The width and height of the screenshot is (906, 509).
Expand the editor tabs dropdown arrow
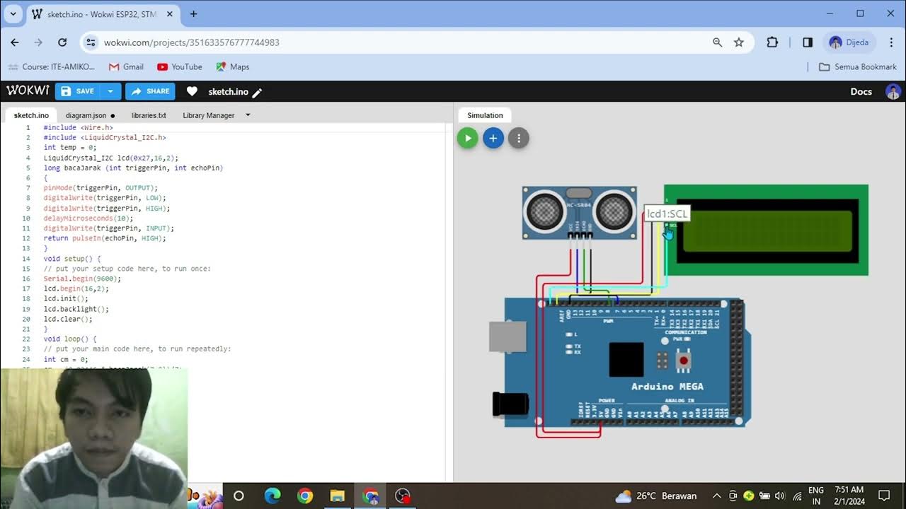click(248, 115)
